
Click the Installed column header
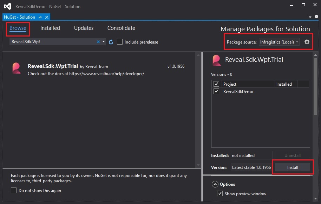click(x=286, y=84)
